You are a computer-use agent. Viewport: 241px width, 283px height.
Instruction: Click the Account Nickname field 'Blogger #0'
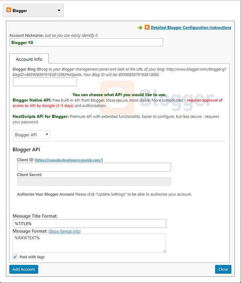(x=86, y=43)
